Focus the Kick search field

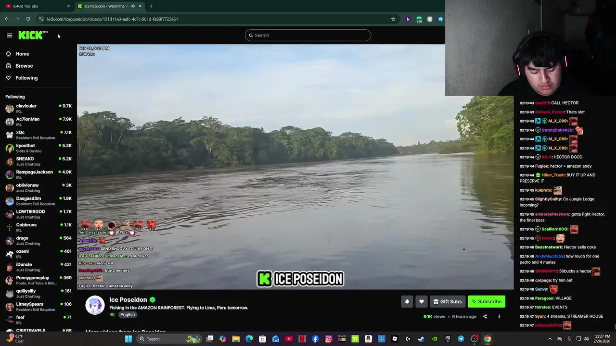coord(308,35)
